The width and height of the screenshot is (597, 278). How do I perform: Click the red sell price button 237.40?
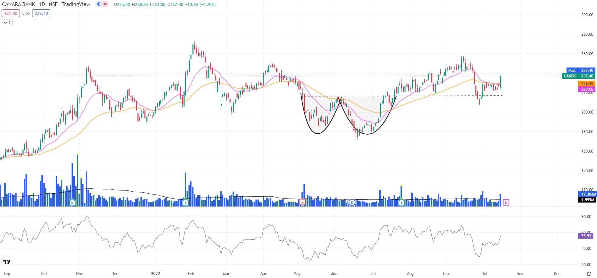click(11, 14)
